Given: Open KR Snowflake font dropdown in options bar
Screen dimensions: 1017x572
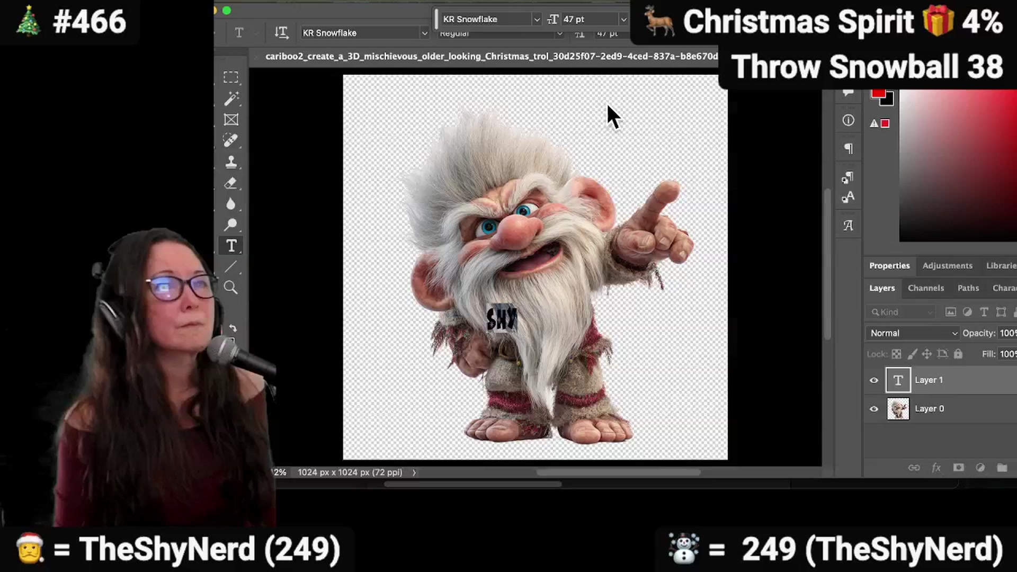Looking at the screenshot, I should 364,33.
